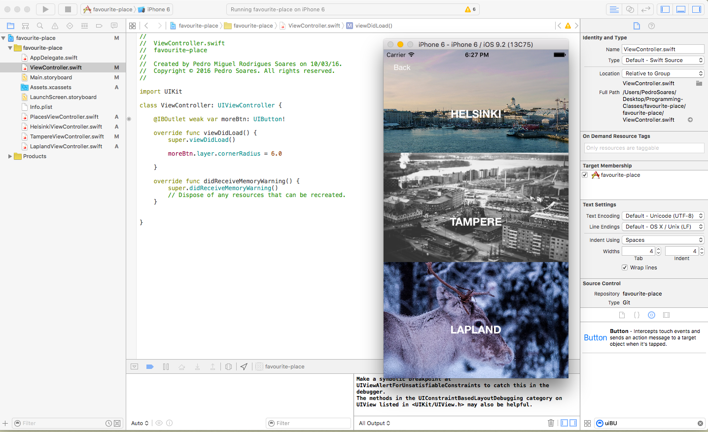Show the Object library tab
This screenshot has height=432, width=708.
click(x=651, y=315)
